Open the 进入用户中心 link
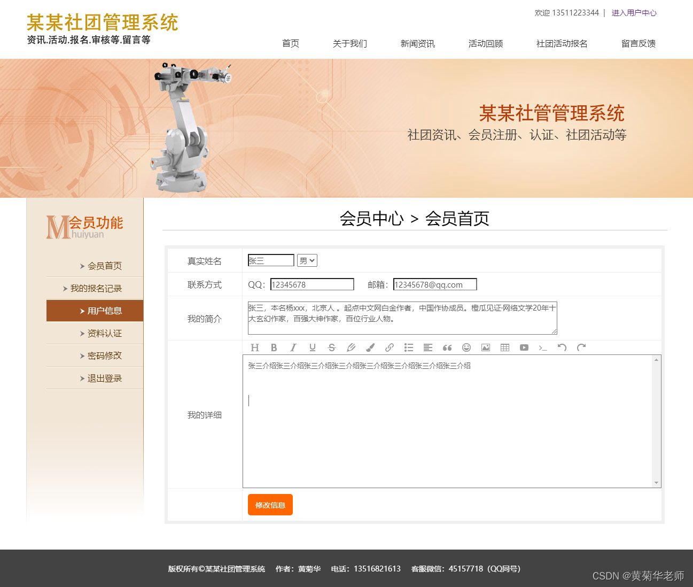Image resolution: width=693 pixels, height=587 pixels. [634, 13]
